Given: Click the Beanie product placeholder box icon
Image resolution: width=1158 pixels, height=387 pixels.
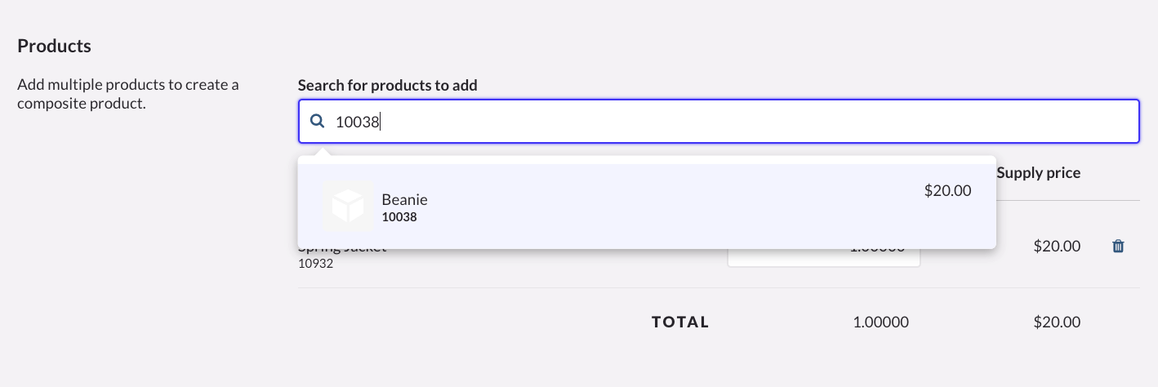Looking at the screenshot, I should [348, 206].
